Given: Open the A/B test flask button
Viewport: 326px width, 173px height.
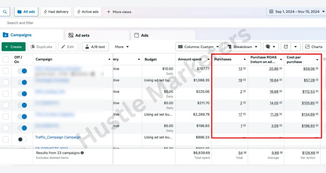Looking at the screenshot, I should tap(95, 47).
